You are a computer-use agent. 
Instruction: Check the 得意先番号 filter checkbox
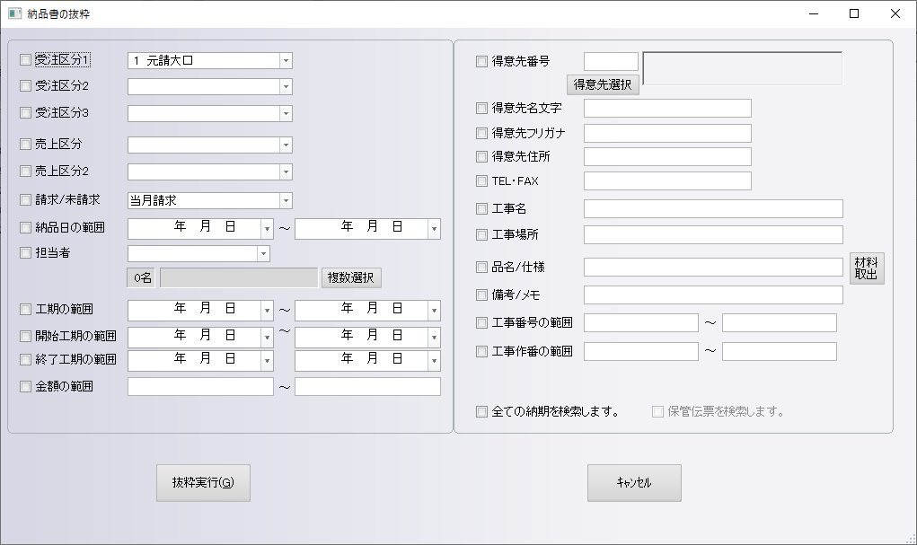pyautogui.click(x=482, y=62)
